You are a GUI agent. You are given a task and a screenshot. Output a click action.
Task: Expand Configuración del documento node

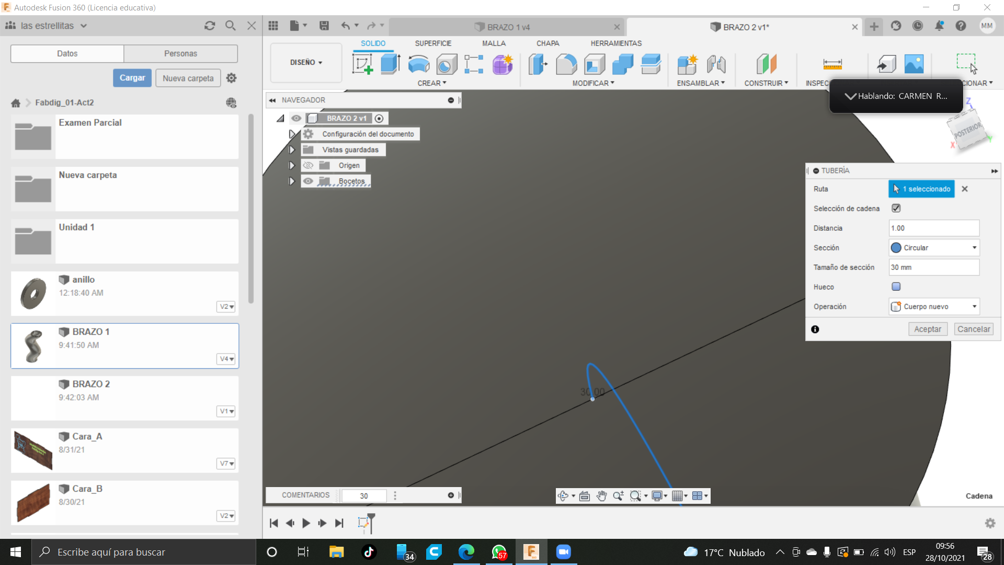point(292,134)
